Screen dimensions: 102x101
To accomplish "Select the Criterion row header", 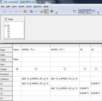I will point(6,79).
